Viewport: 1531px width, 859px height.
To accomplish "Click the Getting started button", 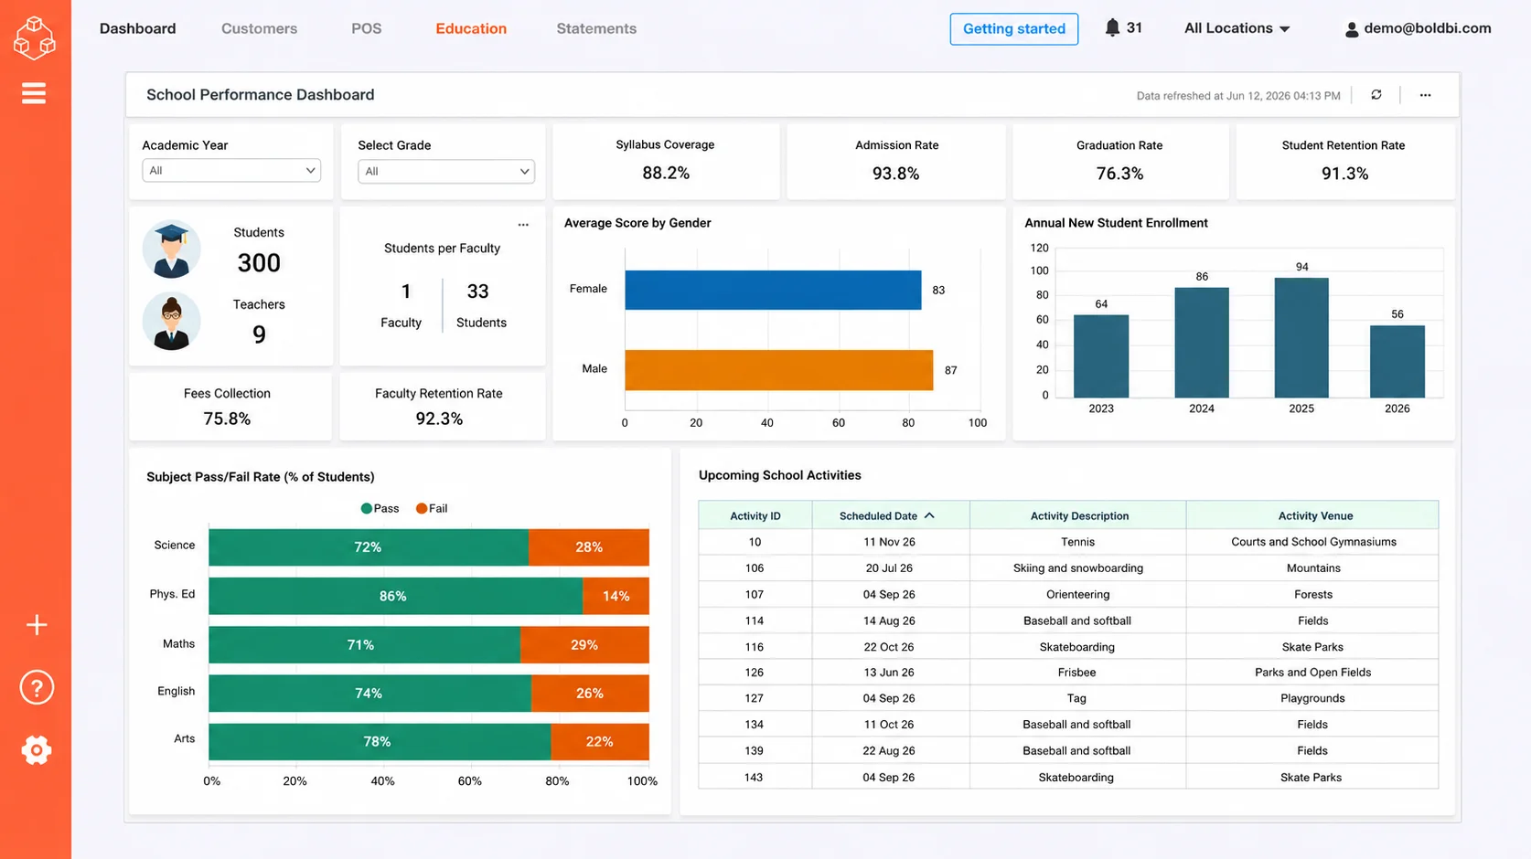I will tap(1013, 28).
